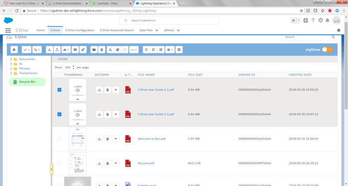
Task: Open Salesforce notifications bell
Action: (x=328, y=20)
